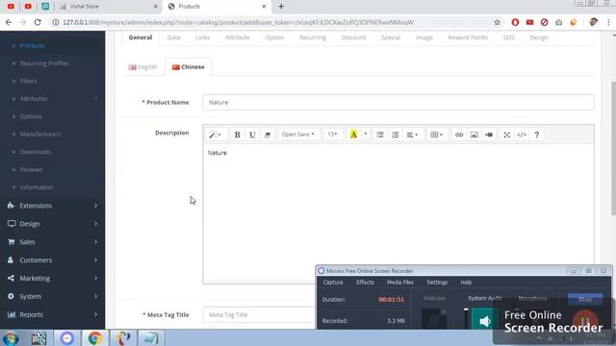Open the font size 13 dropdown
Image resolution: width=616 pixels, height=346 pixels.
pos(332,135)
